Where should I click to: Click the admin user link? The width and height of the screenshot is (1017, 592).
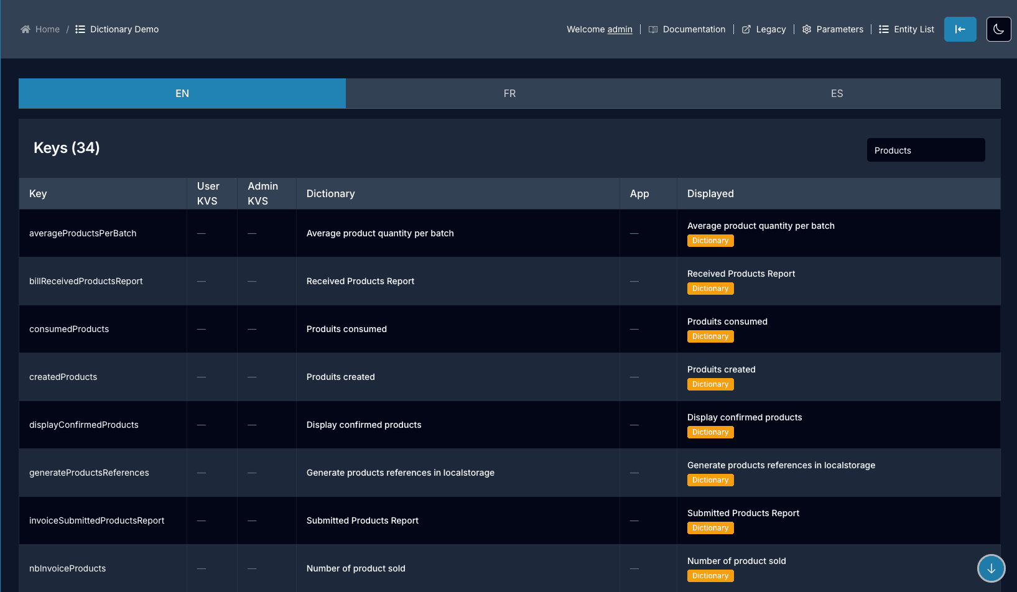pyautogui.click(x=620, y=29)
